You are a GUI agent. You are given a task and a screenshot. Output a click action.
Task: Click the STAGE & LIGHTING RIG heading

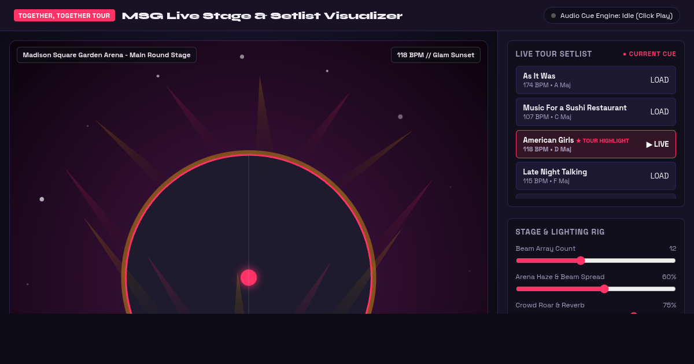pyautogui.click(x=560, y=232)
